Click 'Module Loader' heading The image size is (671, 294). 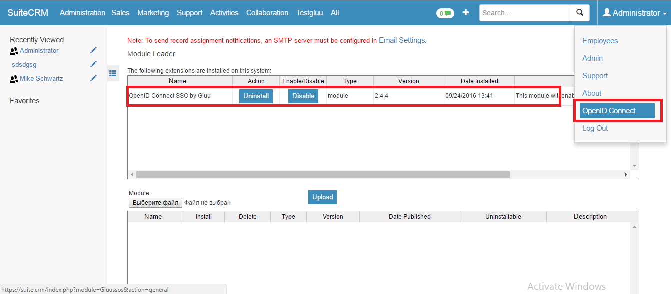(x=151, y=54)
